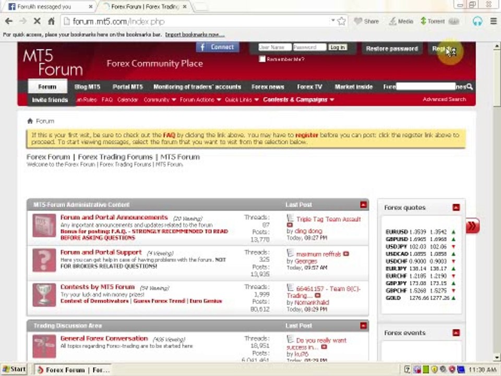Open the Forex news tab
Image resolution: width=501 pixels, height=376 pixels.
(268, 87)
